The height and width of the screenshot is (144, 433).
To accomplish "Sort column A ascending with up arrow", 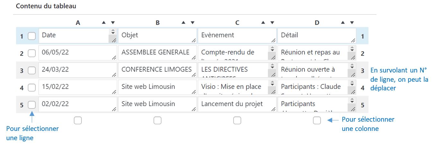I will [103, 23].
